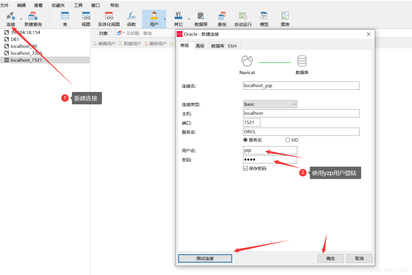
Task: Select localhost_1521 connection in sidebar
Action: [45, 60]
